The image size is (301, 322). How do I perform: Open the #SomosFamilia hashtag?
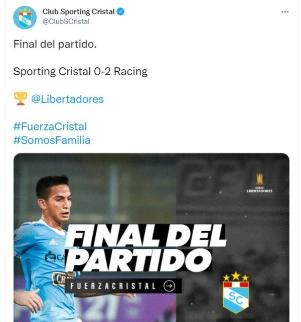click(x=52, y=140)
